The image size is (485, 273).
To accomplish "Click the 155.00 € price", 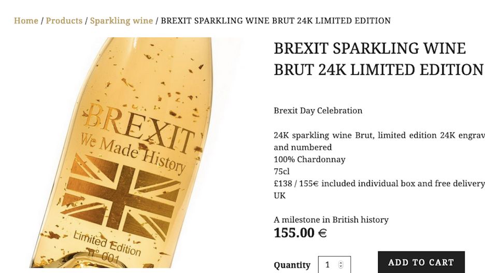I will tap(300, 233).
